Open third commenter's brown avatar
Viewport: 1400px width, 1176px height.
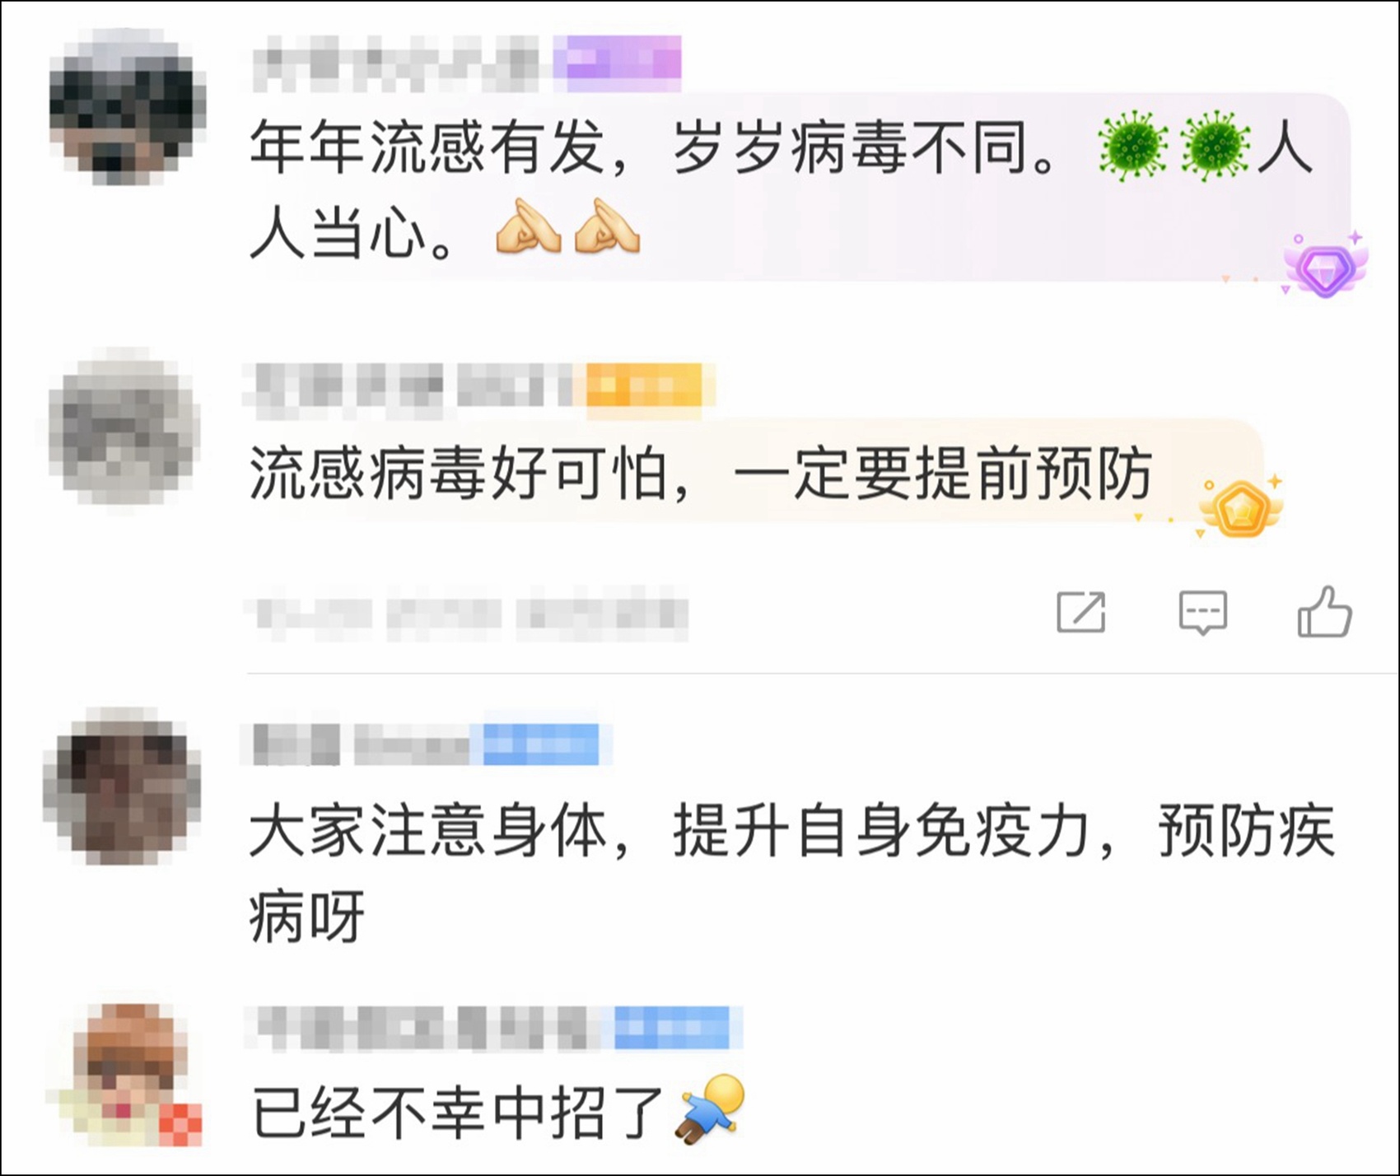[123, 786]
